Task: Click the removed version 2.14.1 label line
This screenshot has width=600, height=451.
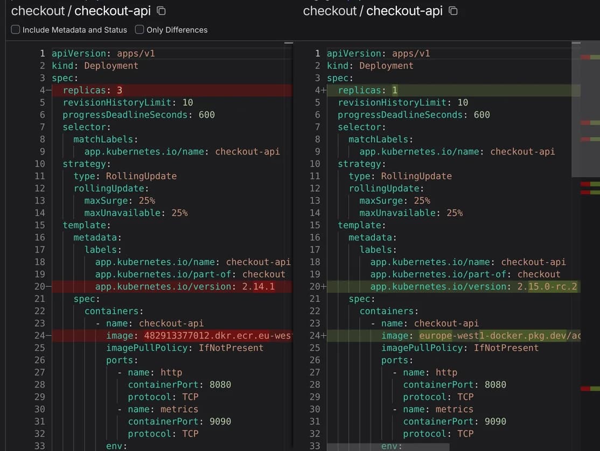Action: (172, 287)
